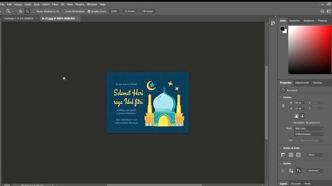The image size is (332, 186).
Task: Set canvas to landscape orientation
Action: coord(302,116)
